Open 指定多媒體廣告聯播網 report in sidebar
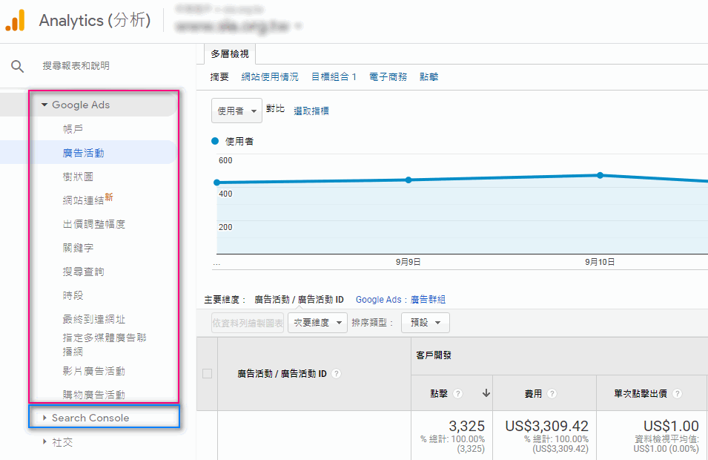 click(x=105, y=344)
